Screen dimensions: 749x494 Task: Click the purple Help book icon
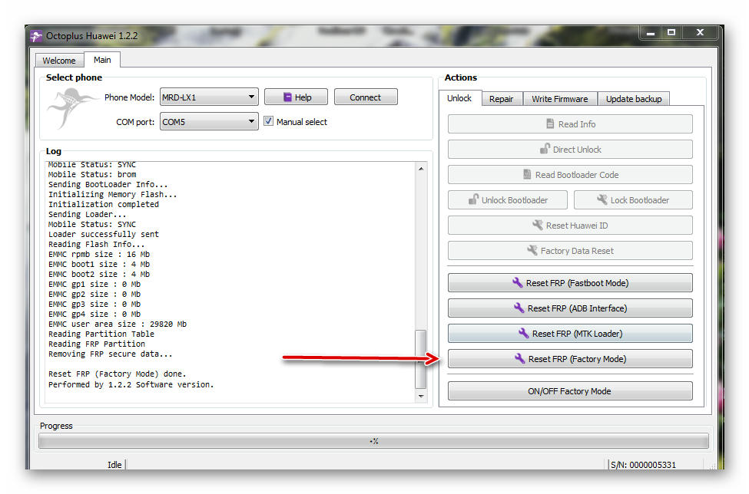point(287,97)
